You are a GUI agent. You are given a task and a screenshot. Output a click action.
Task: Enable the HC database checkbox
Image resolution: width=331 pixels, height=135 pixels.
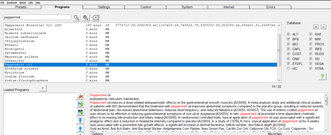coord(288,68)
